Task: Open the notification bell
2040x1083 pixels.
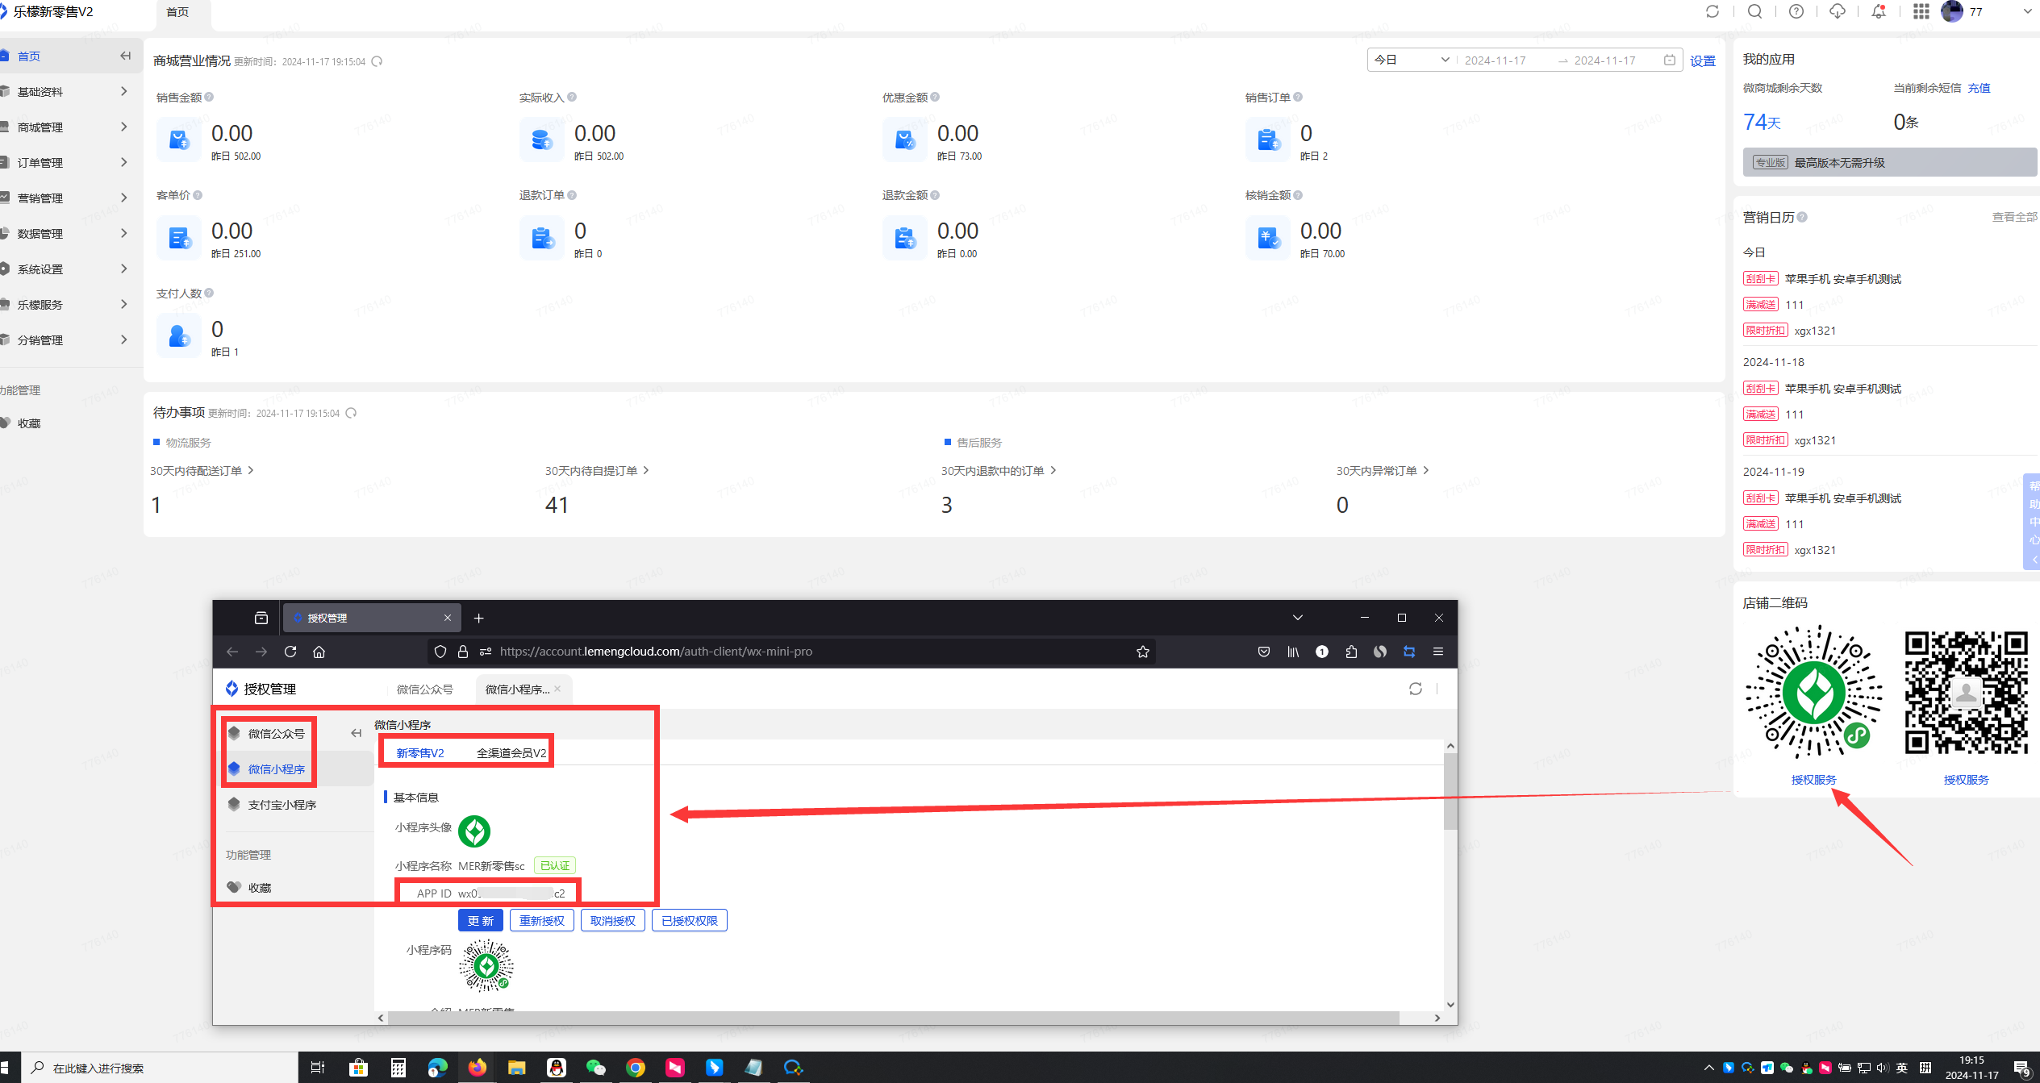Action: click(x=1879, y=11)
